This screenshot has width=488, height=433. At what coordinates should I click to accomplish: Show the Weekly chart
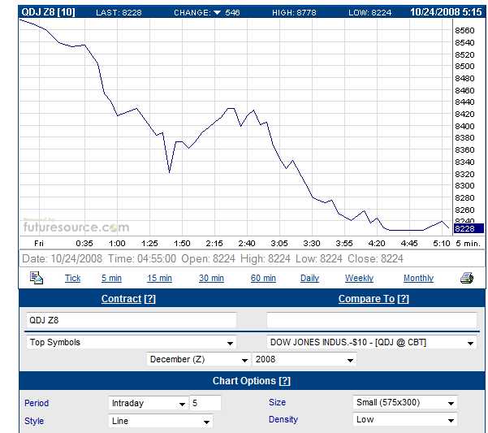[x=359, y=278]
